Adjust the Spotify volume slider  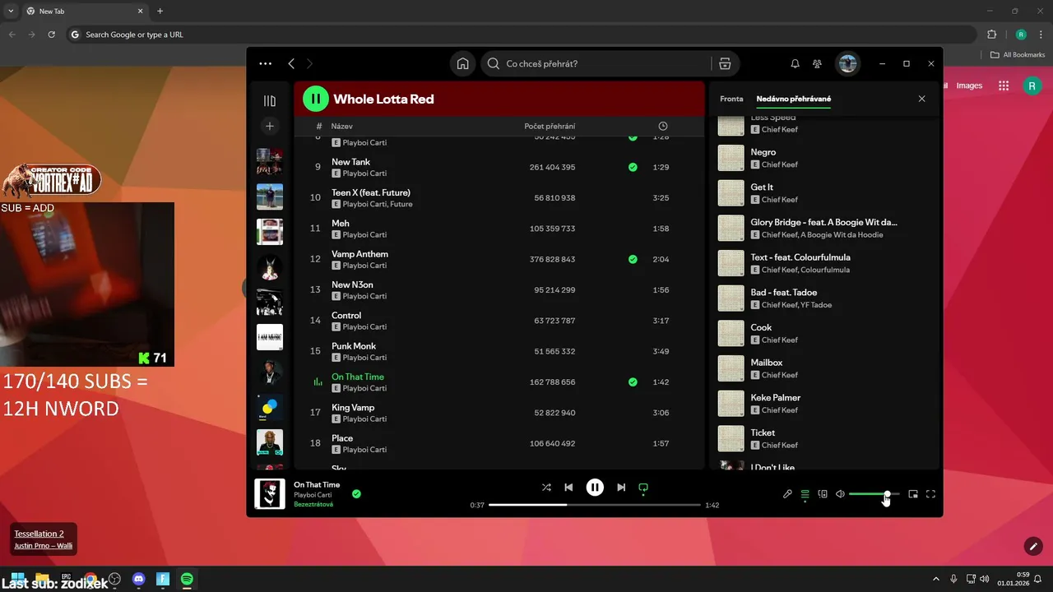pyautogui.click(x=874, y=494)
